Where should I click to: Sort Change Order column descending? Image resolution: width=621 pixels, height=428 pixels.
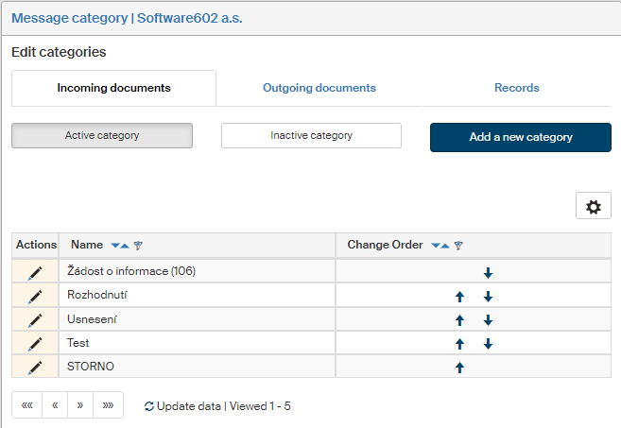[x=436, y=246]
